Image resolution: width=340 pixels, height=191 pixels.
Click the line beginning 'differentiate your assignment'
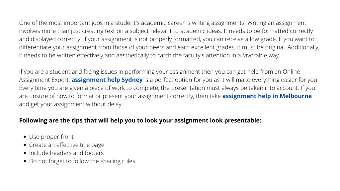point(169,47)
